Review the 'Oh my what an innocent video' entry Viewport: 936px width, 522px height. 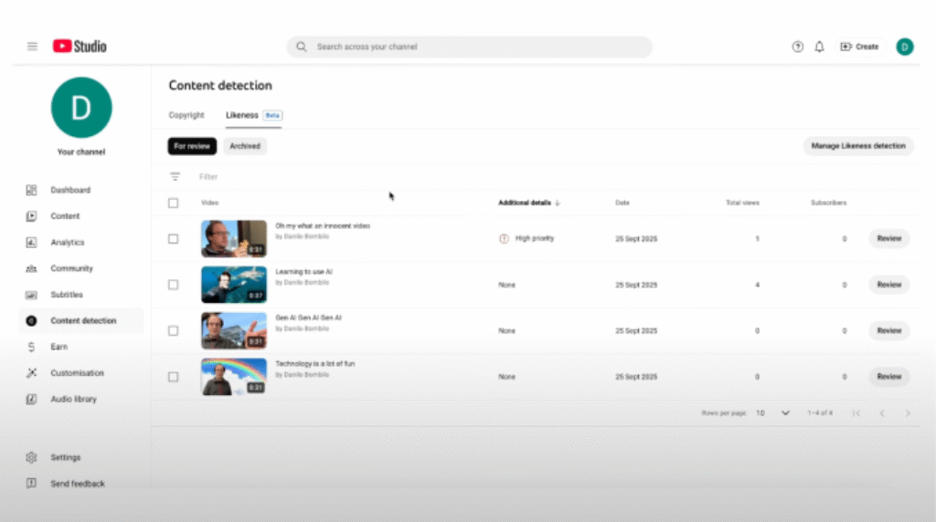tap(888, 238)
